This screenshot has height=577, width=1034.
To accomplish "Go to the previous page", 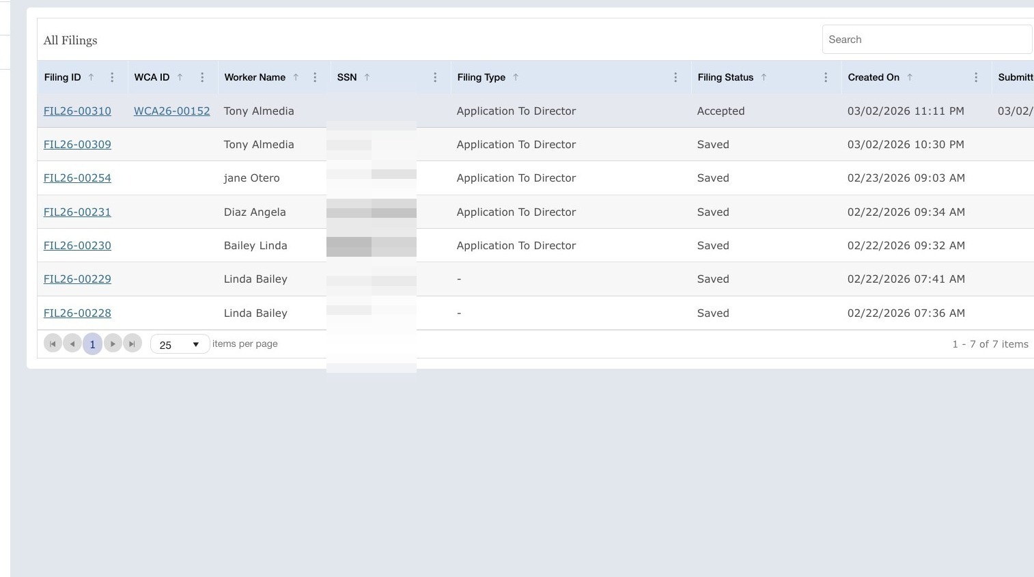I will tap(72, 343).
